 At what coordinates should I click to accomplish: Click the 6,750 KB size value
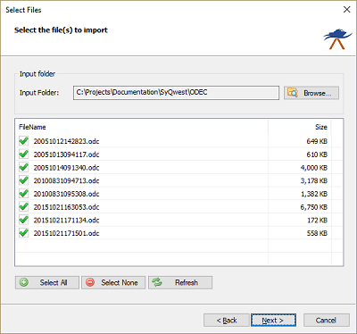314,207
